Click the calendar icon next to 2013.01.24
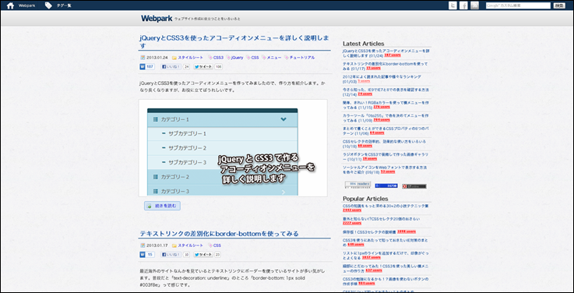The image size is (574, 293). point(143,58)
